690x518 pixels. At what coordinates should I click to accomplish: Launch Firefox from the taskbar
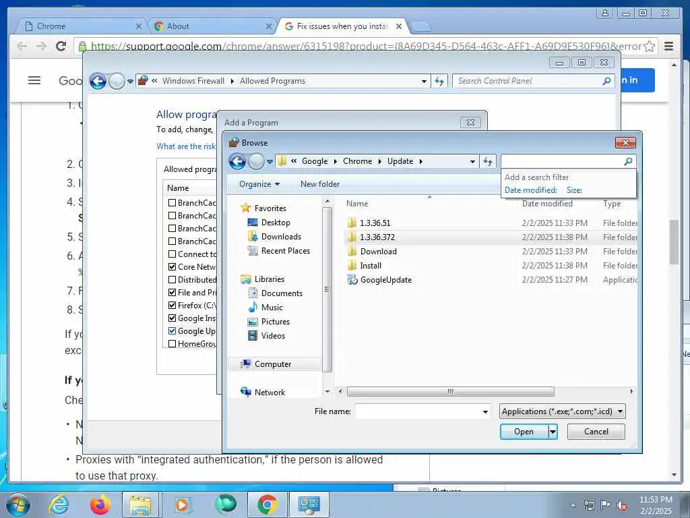click(100, 505)
